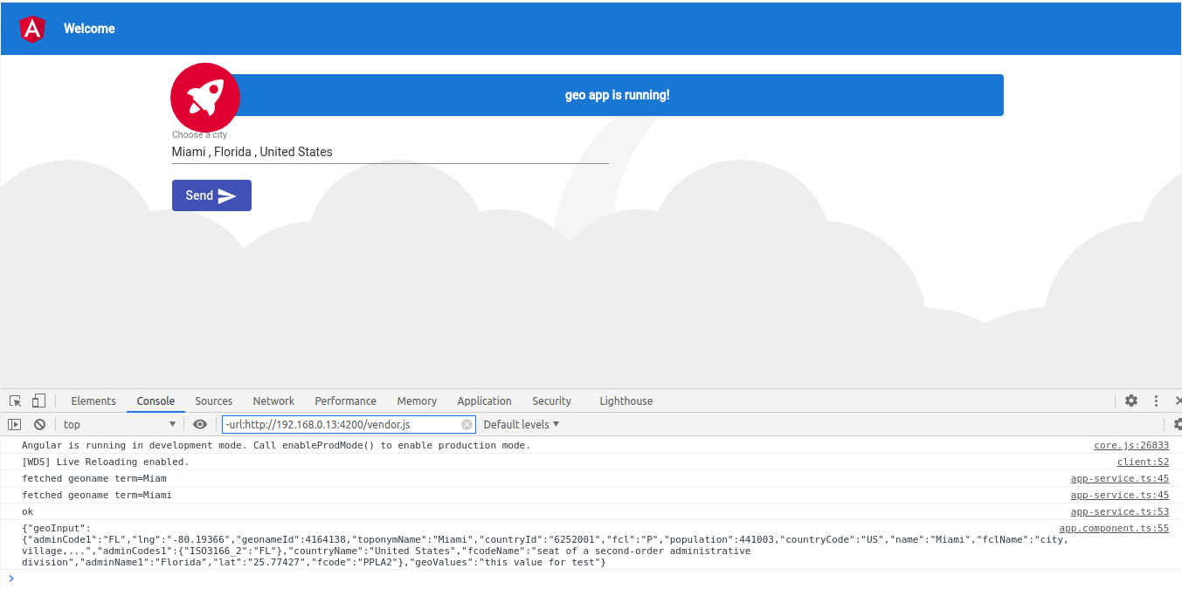The height and width of the screenshot is (589, 1182).
Task: Open the Application panel
Action: coord(484,401)
